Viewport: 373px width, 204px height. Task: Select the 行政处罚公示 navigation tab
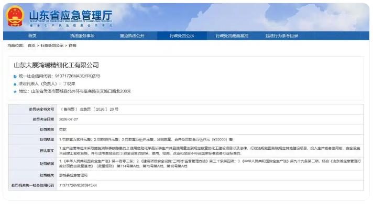click(182, 36)
